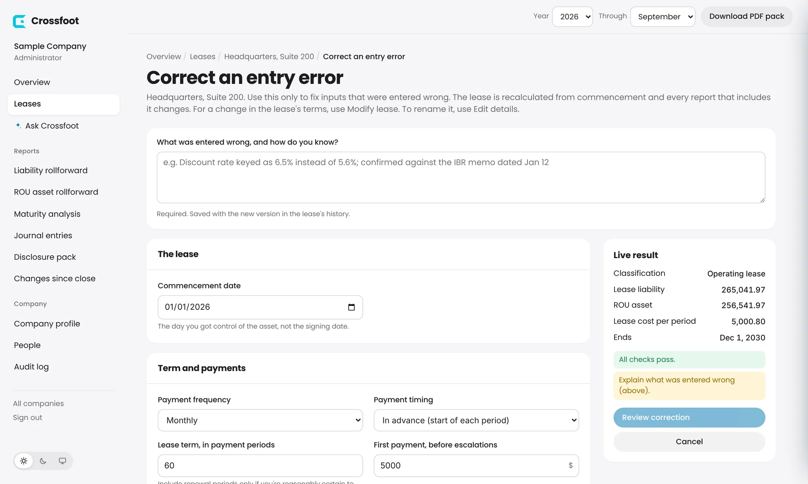Image resolution: width=808 pixels, height=484 pixels.
Task: Click the ROU asset value 256,541.97
Action: click(743, 305)
